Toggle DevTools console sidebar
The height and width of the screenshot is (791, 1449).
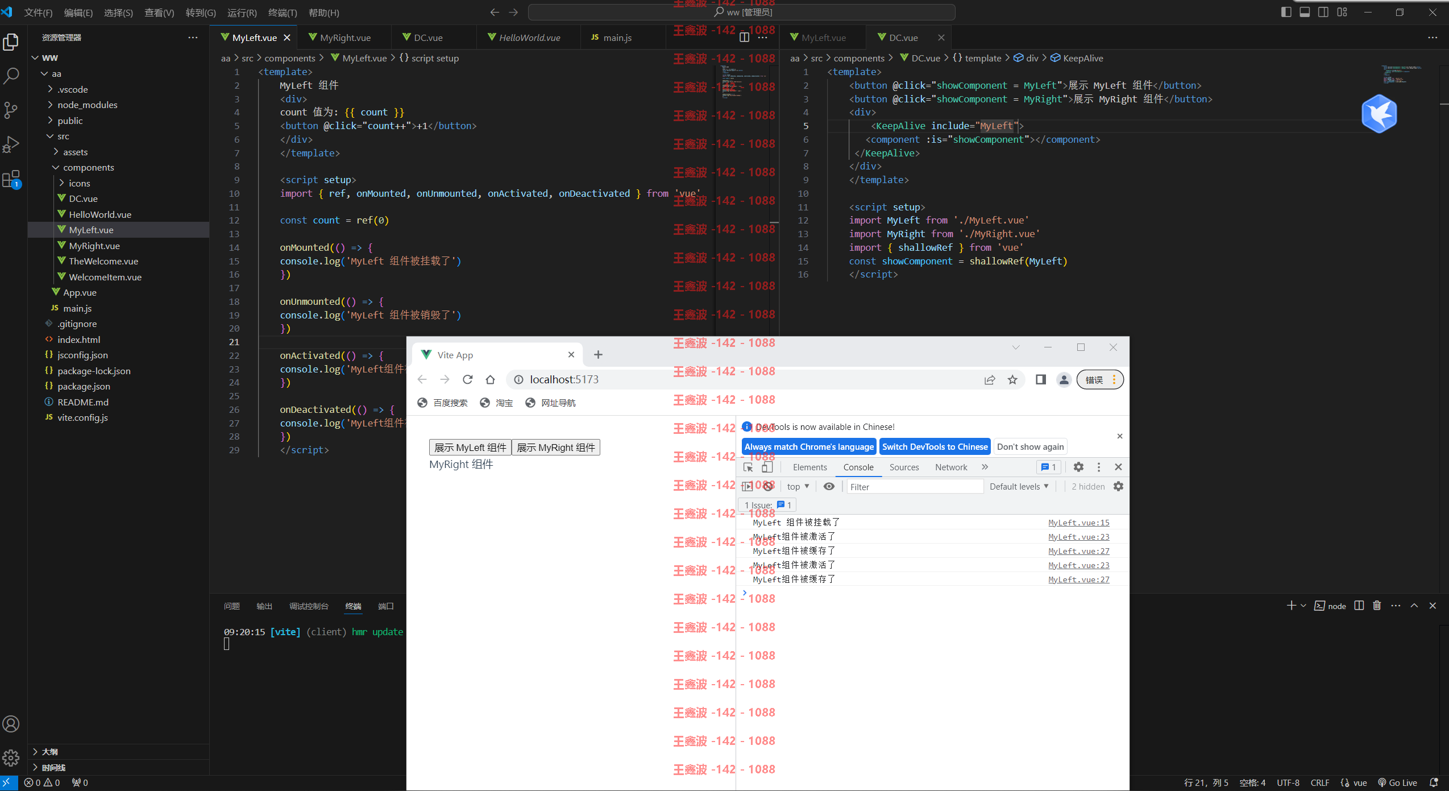tap(747, 486)
